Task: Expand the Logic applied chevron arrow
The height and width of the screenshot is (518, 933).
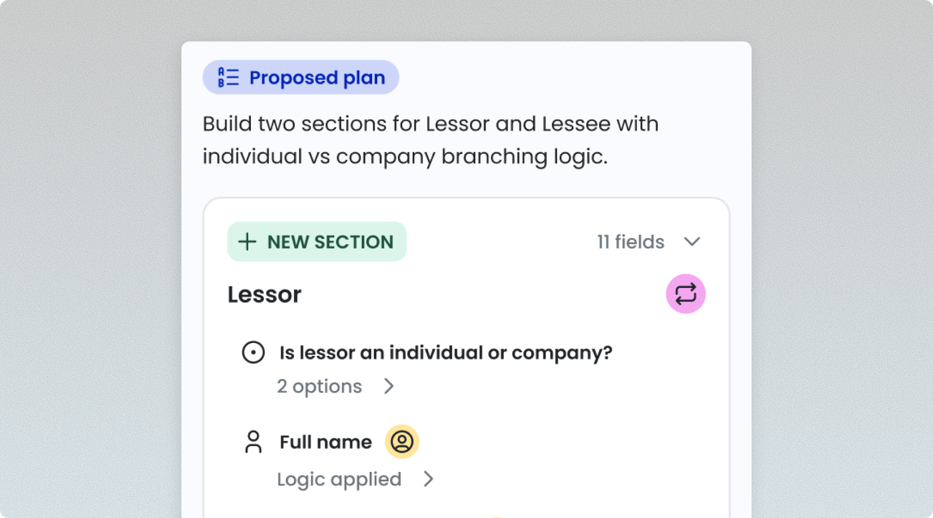Action: point(428,479)
